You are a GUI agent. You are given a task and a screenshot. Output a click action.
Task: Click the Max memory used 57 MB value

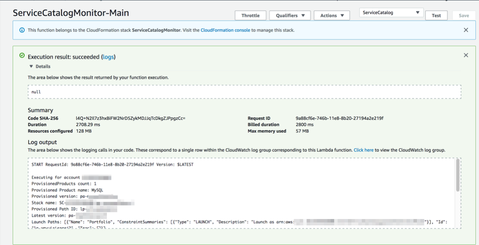[x=302, y=131]
